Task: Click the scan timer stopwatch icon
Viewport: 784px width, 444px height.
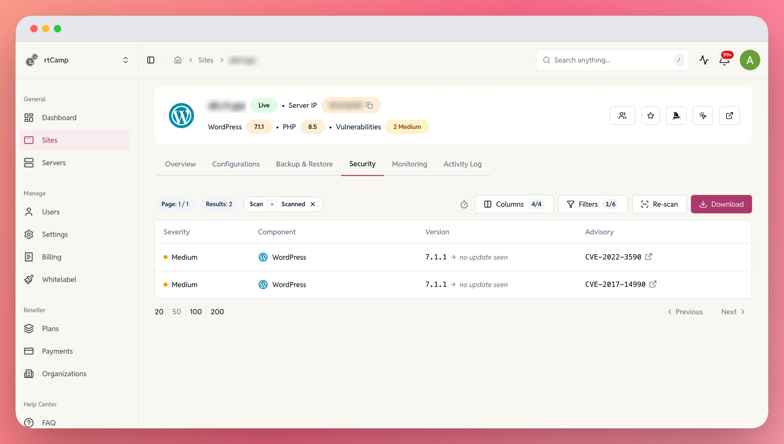Action: (x=464, y=204)
